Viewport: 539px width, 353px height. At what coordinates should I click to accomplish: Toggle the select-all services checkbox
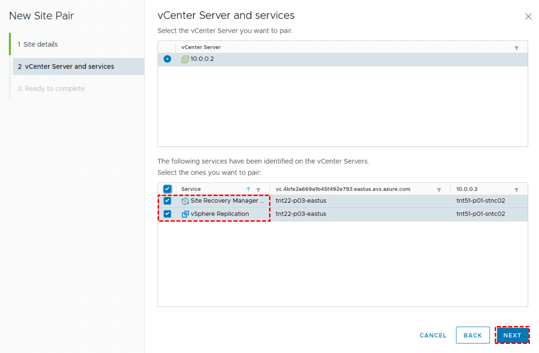[x=167, y=189]
